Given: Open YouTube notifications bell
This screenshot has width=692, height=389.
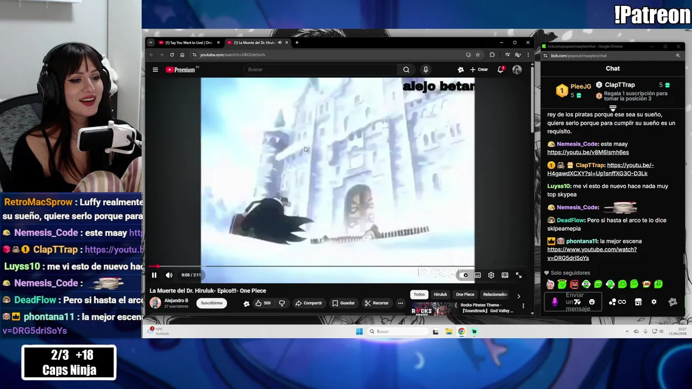Looking at the screenshot, I should tap(501, 70).
